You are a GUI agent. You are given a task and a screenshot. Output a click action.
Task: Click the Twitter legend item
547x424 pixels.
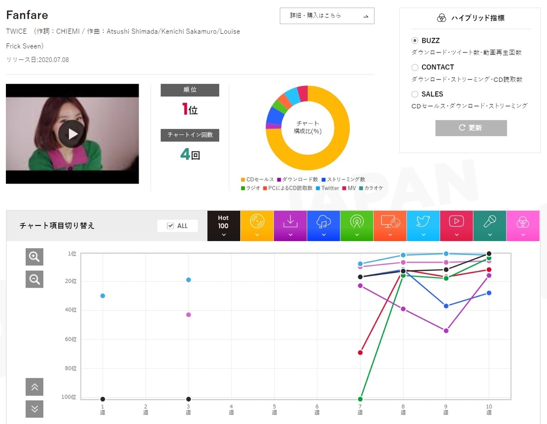[x=327, y=188]
